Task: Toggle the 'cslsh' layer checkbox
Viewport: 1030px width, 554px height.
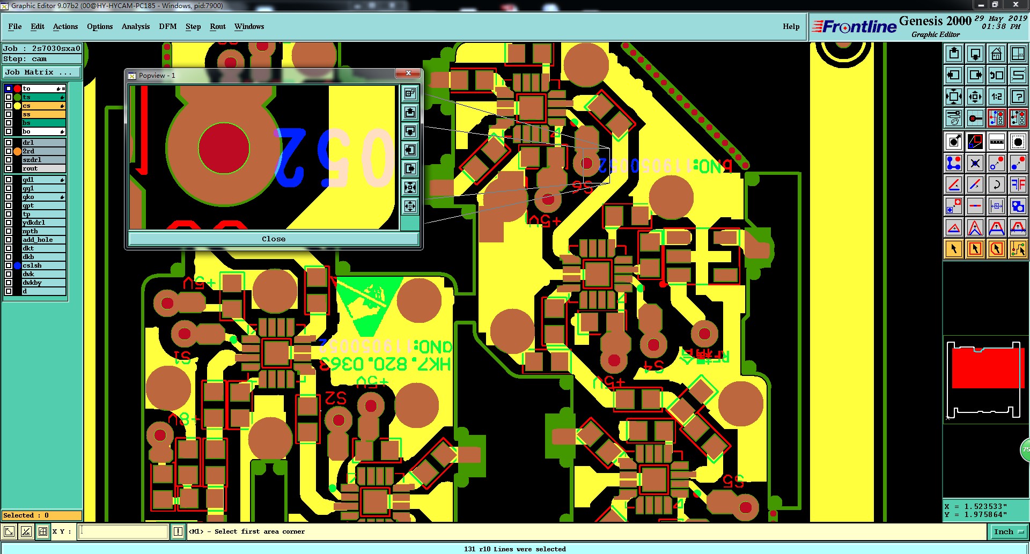Action: 9,265
